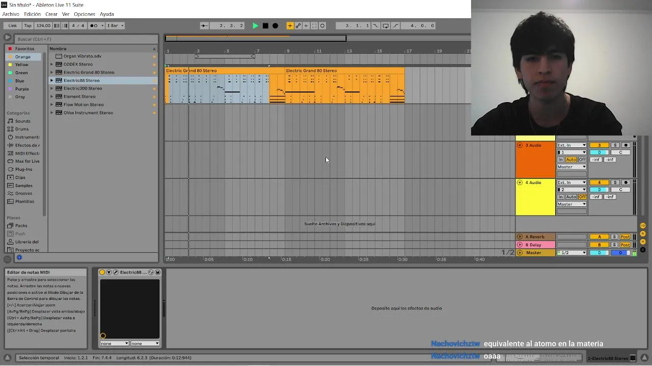This screenshot has height=366, width=652.
Task: Click the Electric88 device activator
Action: (102, 272)
